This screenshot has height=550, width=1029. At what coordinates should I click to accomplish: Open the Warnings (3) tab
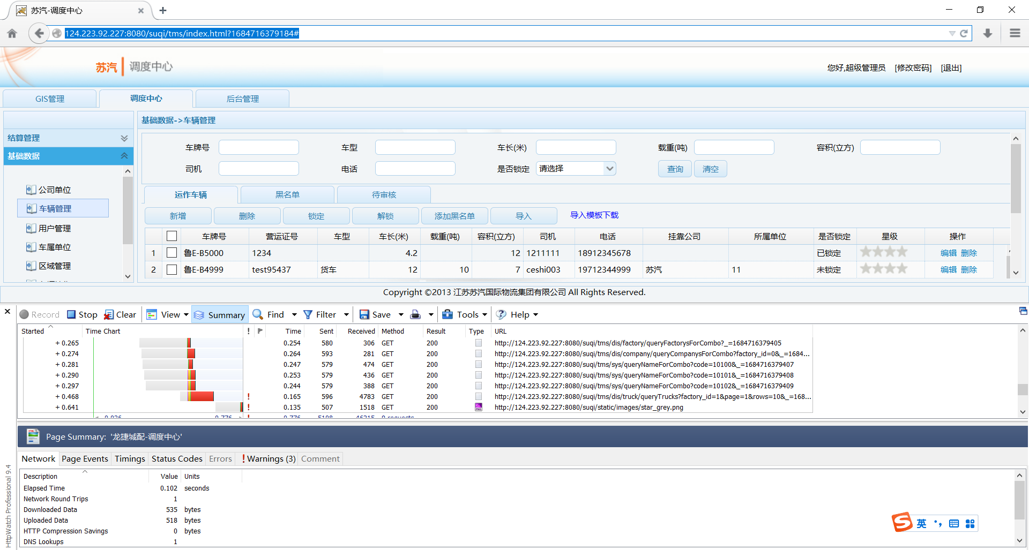(269, 459)
